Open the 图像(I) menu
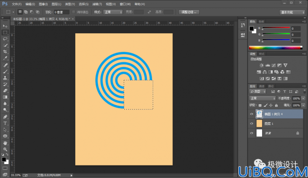Image resolution: width=308 pixels, height=178 pixels. click(x=43, y=4)
